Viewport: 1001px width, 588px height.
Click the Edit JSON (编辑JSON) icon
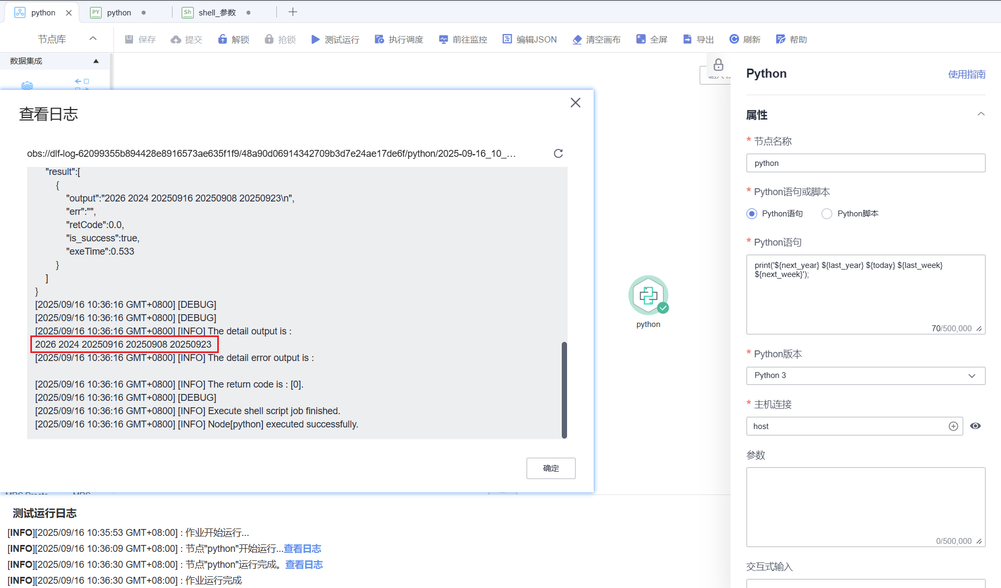tap(507, 39)
